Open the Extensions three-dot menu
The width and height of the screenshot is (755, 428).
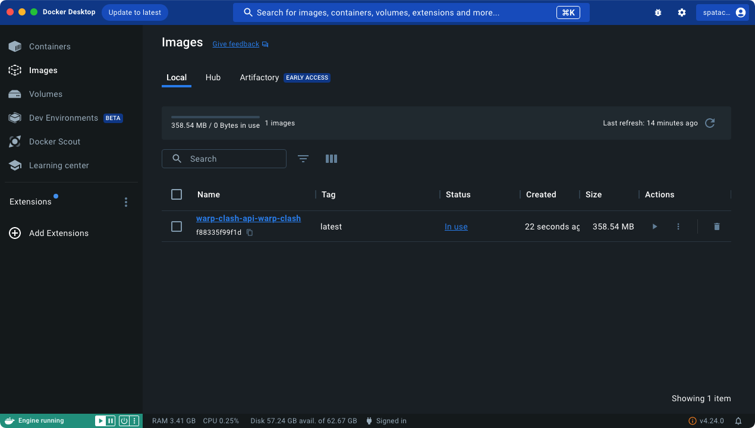click(126, 202)
